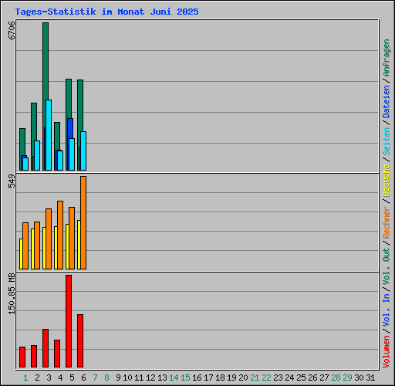Image resolution: width=395 pixels, height=386 pixels.
Task: Click the 6706 maximum value label
Action: (12, 30)
